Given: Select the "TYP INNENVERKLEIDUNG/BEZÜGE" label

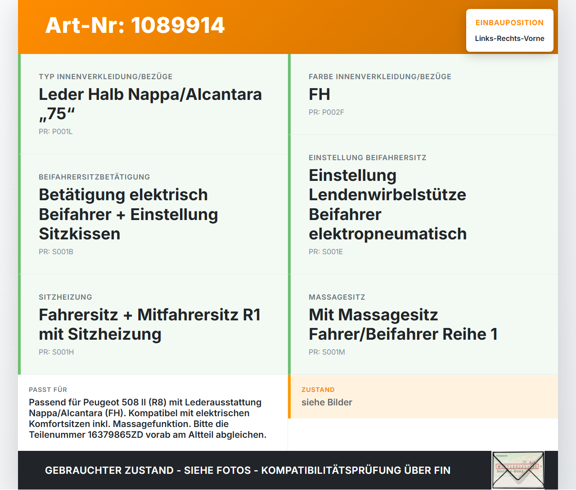Looking at the screenshot, I should (x=106, y=76).
